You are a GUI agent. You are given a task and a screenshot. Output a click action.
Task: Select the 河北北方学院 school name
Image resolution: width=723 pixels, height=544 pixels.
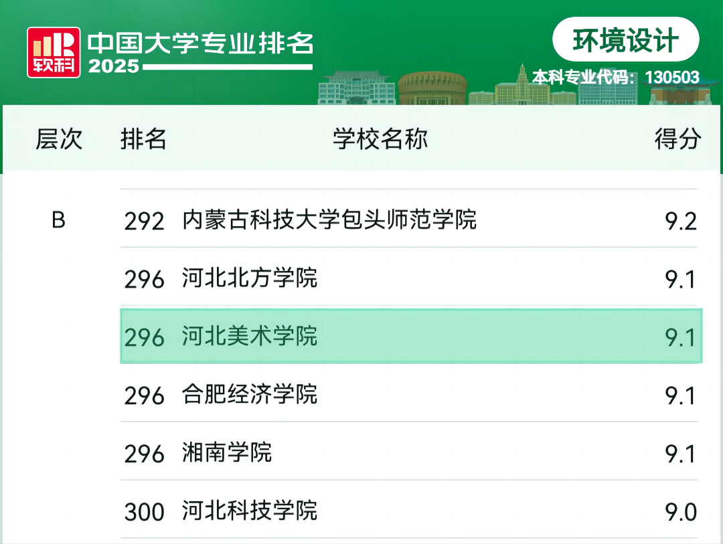pos(250,278)
